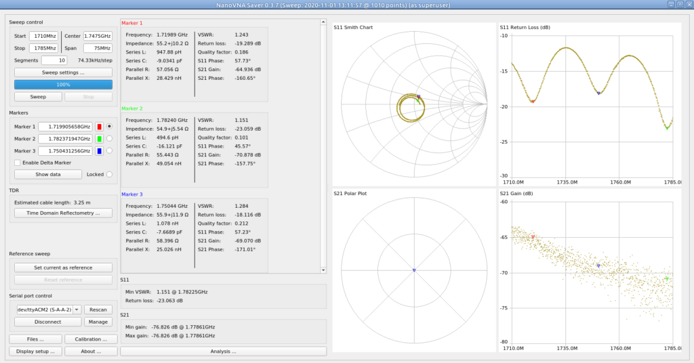Screen dimensions: 694x363
Task: Open Display setup dialog
Action: pyautogui.click(x=35, y=351)
